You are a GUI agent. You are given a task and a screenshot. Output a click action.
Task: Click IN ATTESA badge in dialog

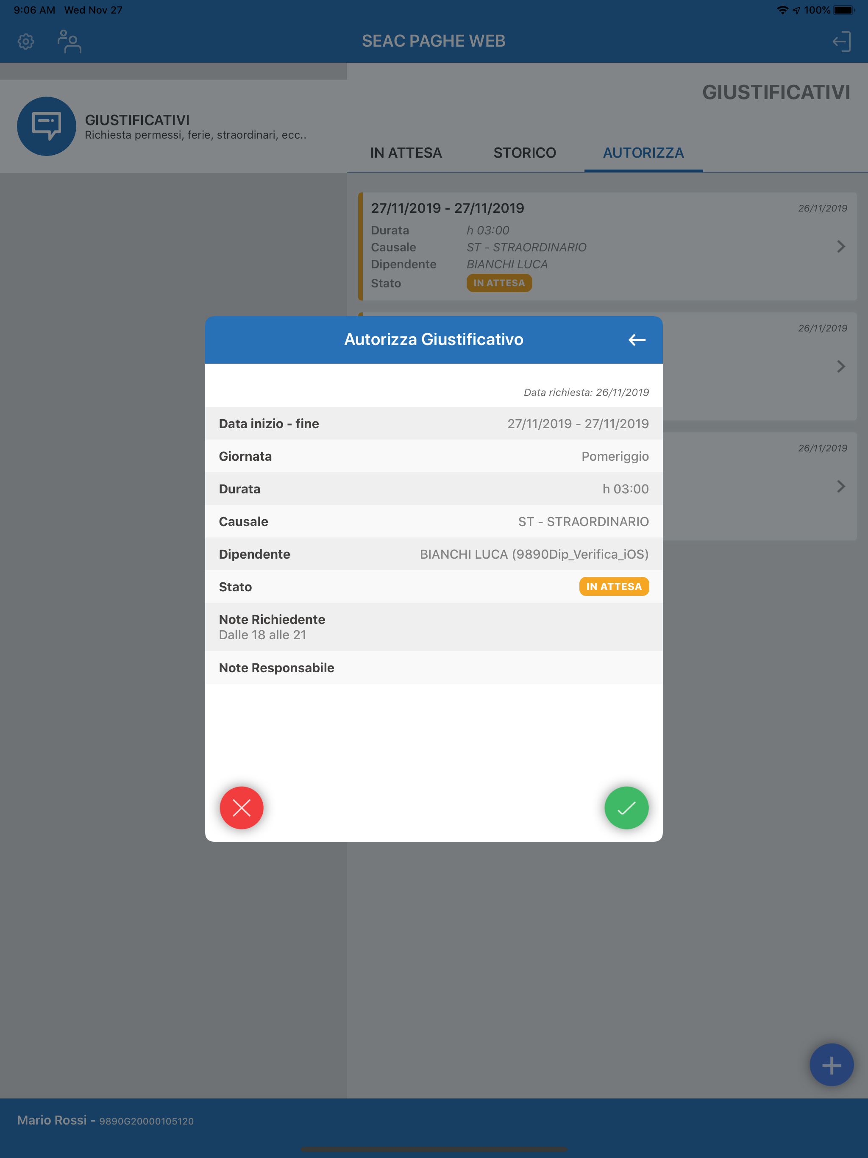click(614, 586)
